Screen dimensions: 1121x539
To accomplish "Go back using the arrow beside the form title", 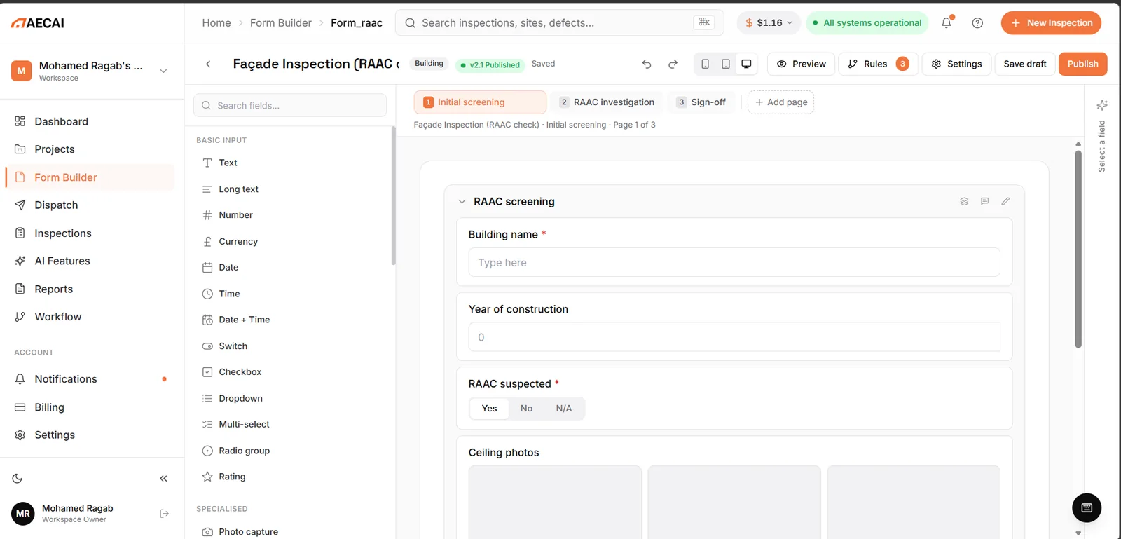I will (208, 64).
